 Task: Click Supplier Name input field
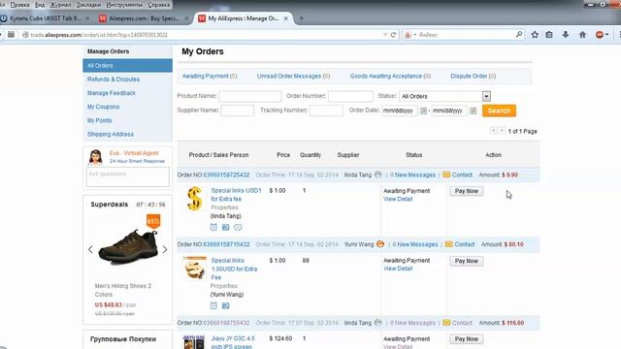pyautogui.click(x=237, y=111)
